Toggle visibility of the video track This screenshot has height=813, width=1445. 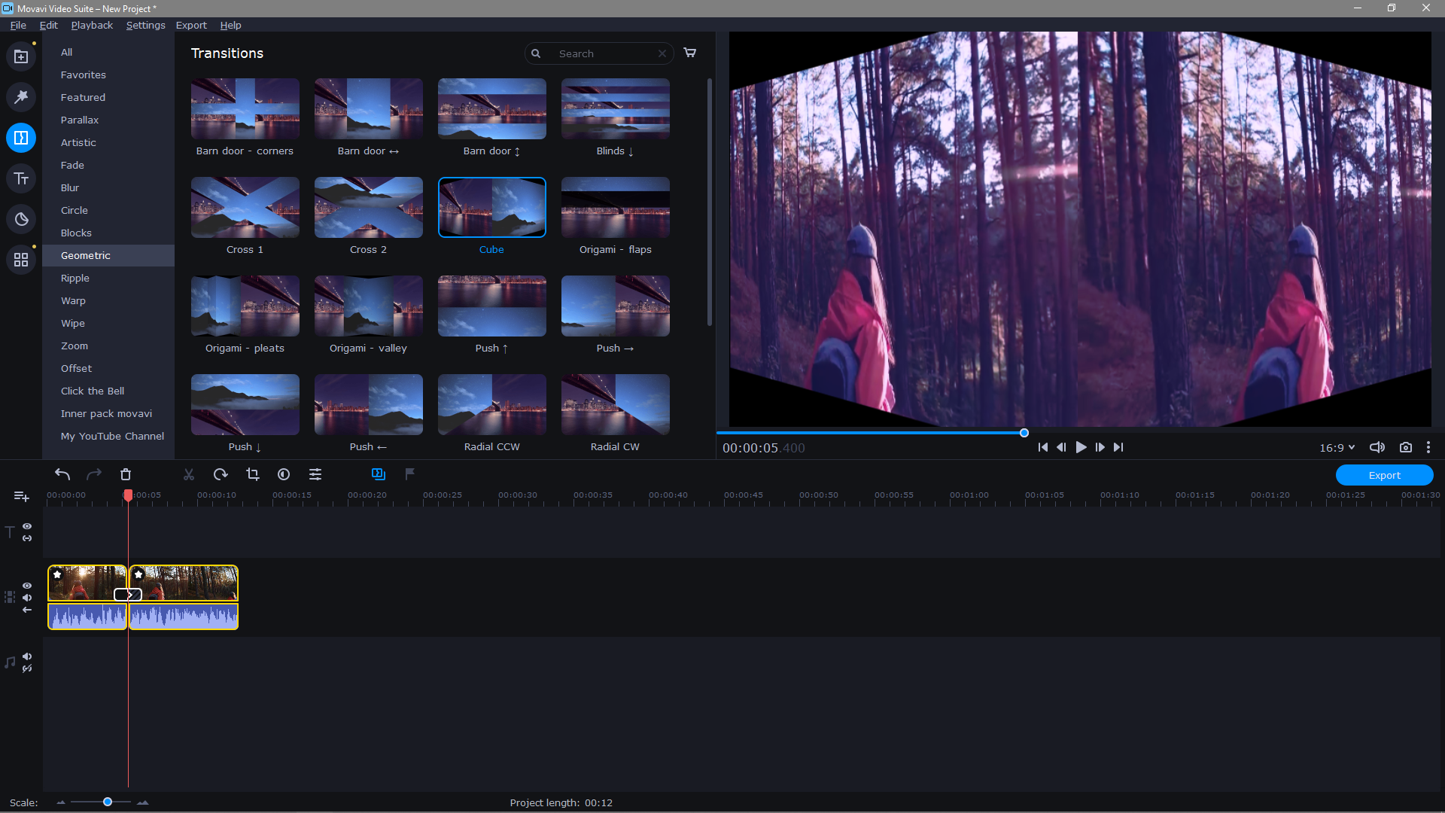(26, 586)
